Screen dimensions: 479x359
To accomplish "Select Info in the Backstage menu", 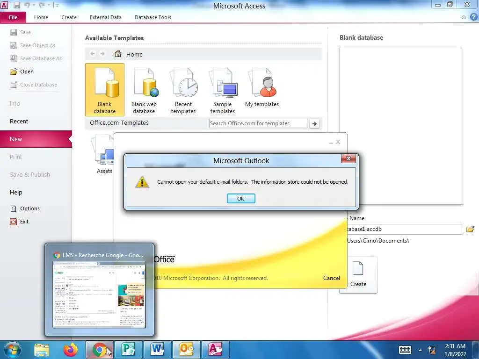I will click(x=15, y=103).
